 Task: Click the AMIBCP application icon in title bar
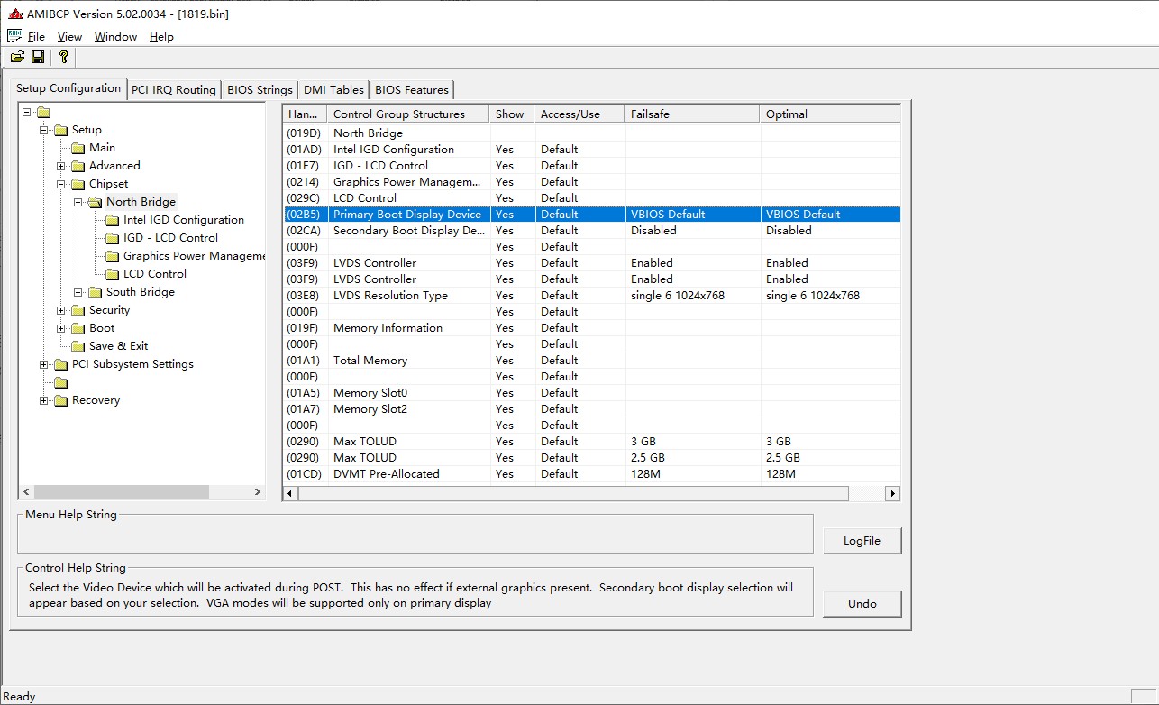14,14
